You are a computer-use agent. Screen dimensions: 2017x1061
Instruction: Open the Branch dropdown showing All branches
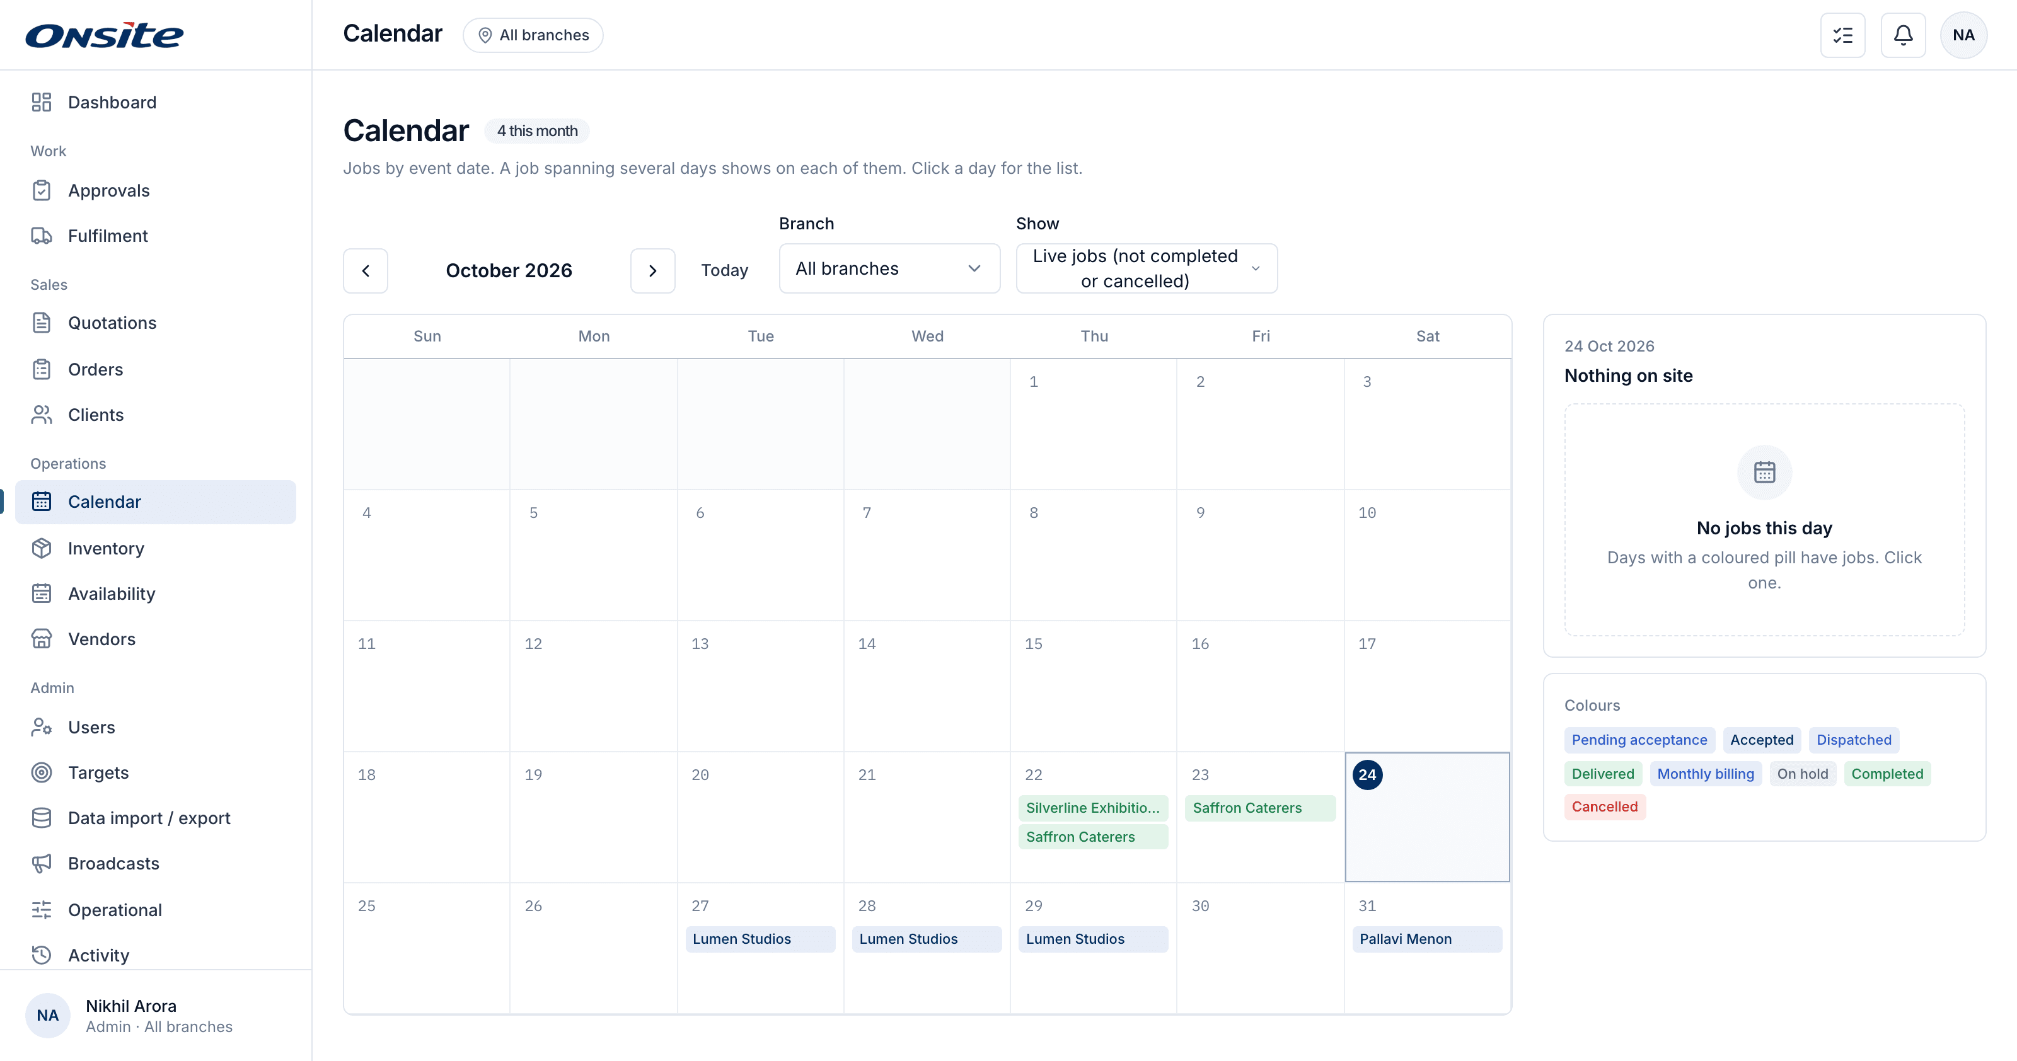pos(889,268)
